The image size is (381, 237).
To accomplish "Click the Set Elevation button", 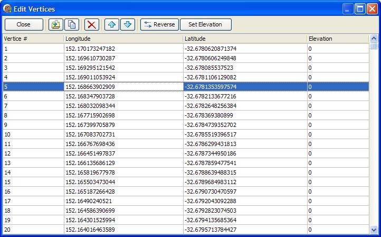I will click(x=205, y=24).
